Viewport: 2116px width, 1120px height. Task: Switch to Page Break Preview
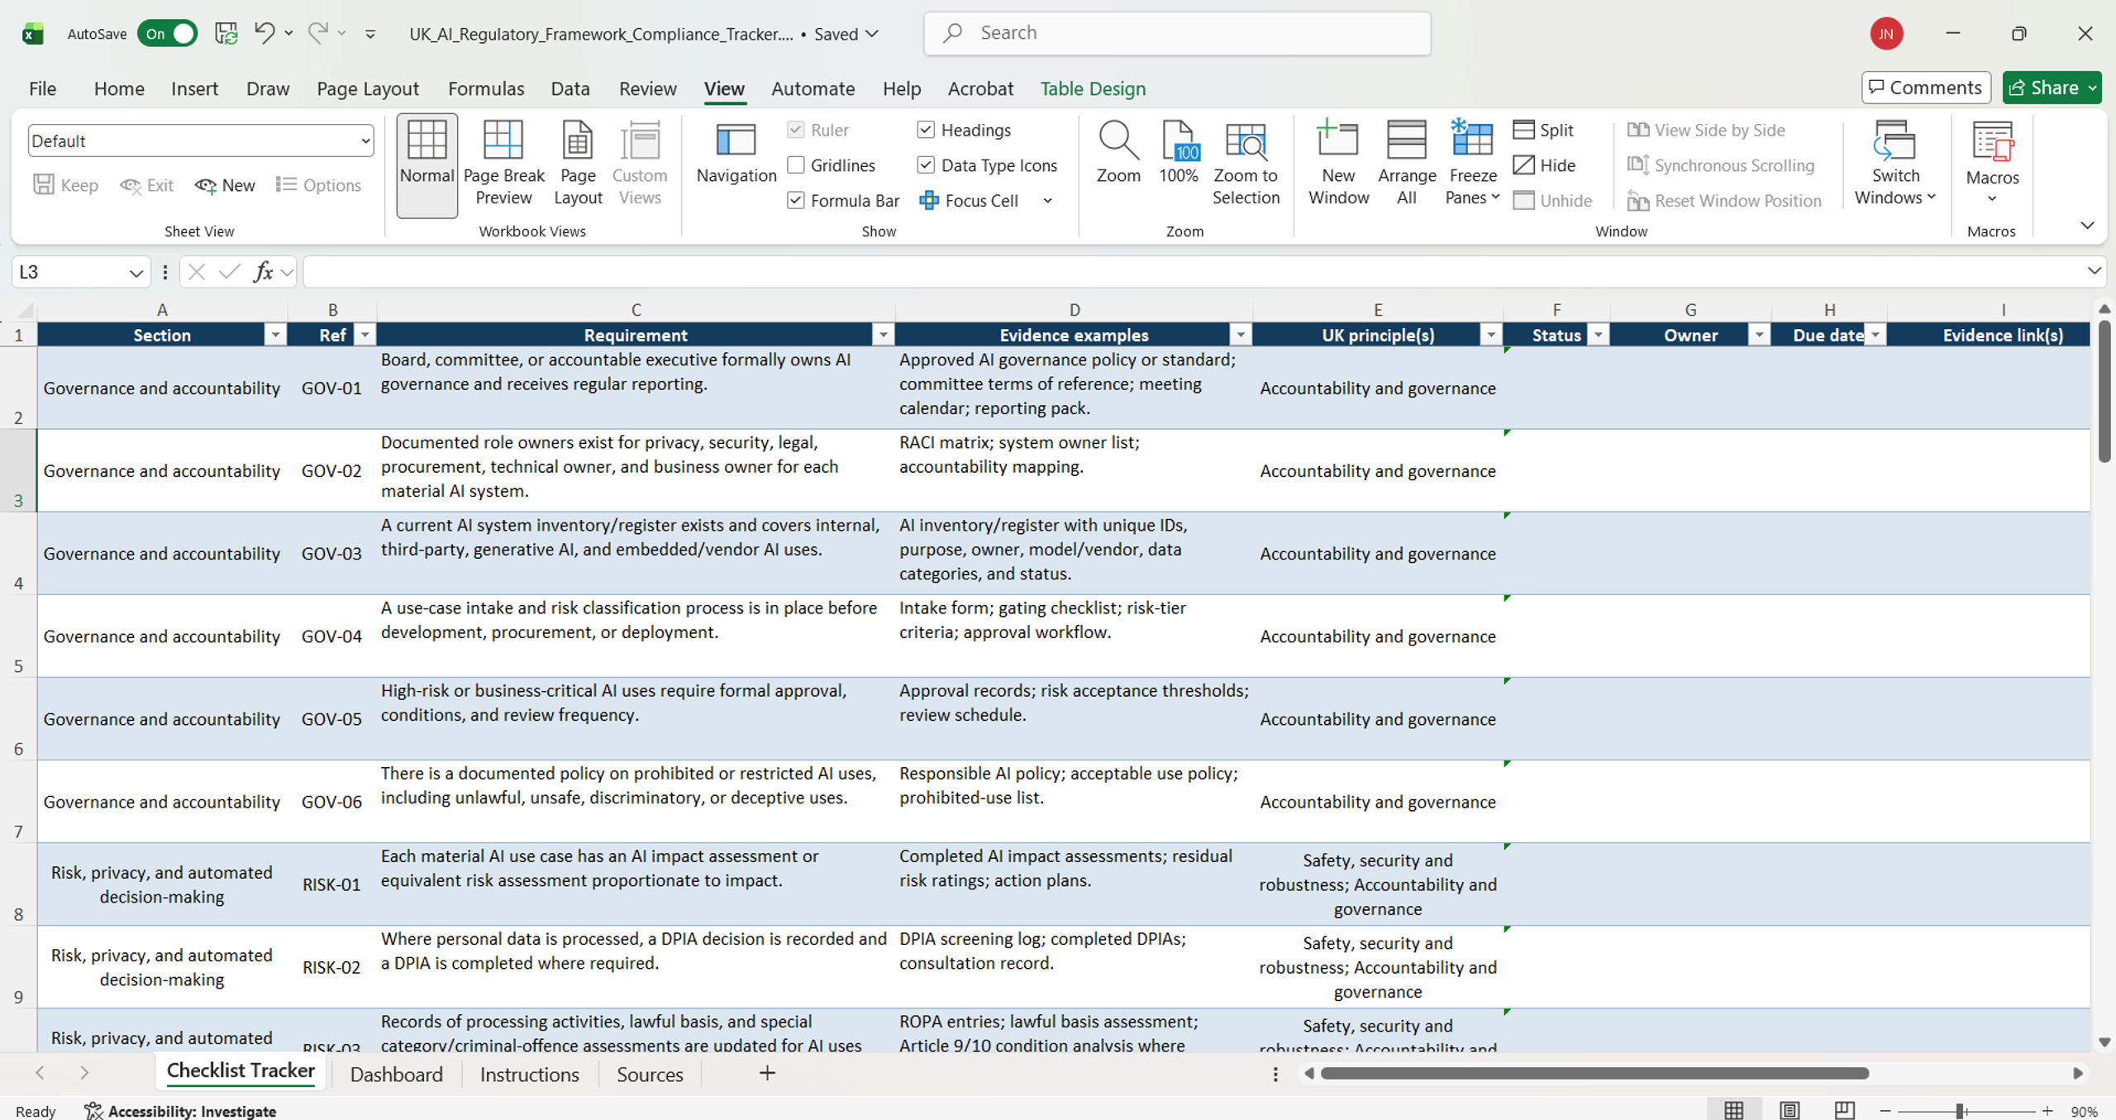point(503,164)
